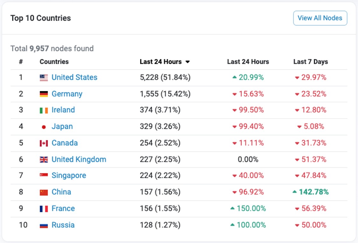Click the United Kingdom flag icon
Viewport: 358px width, 243px height.
pos(44,159)
